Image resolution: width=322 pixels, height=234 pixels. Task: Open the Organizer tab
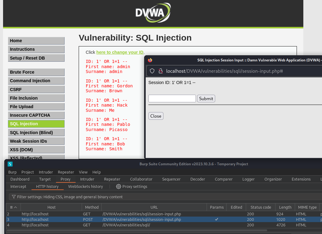(x=273, y=179)
